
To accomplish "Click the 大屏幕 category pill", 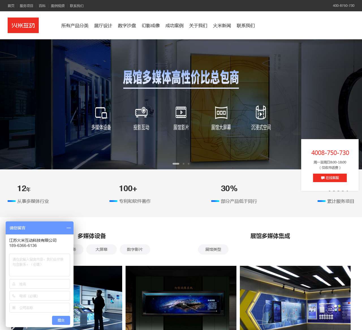I will click(x=102, y=249).
